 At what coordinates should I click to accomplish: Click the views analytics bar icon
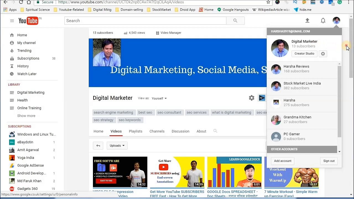coord(126,33)
